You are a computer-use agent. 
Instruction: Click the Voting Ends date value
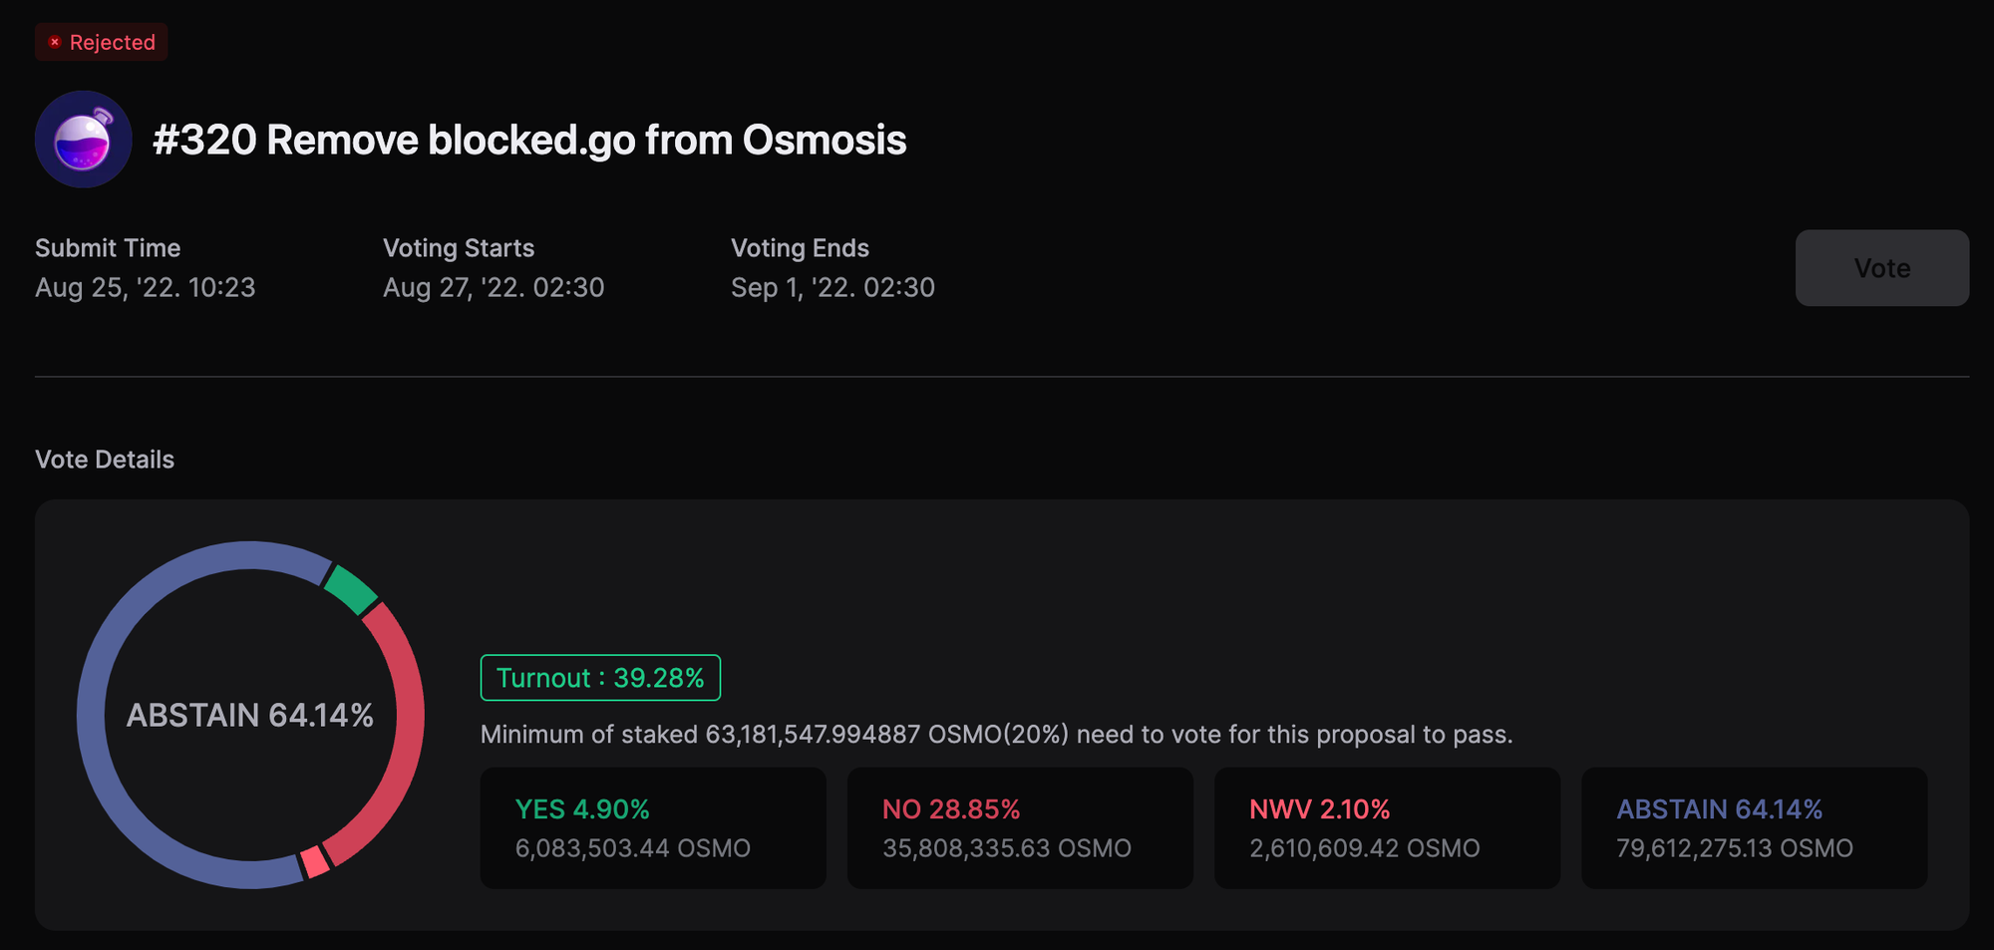[832, 288]
